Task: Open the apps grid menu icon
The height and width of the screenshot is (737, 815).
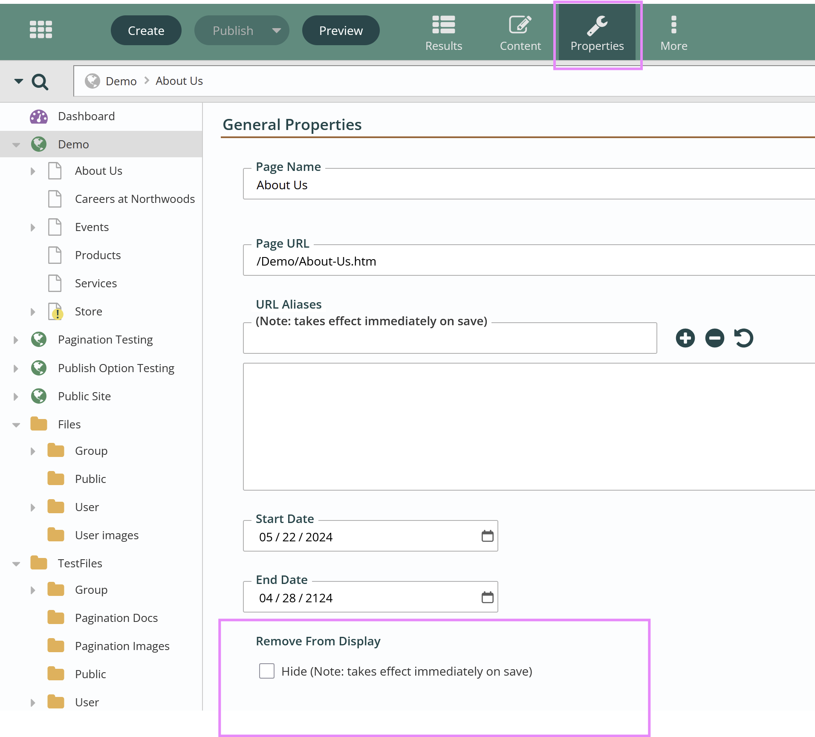Action: (41, 30)
